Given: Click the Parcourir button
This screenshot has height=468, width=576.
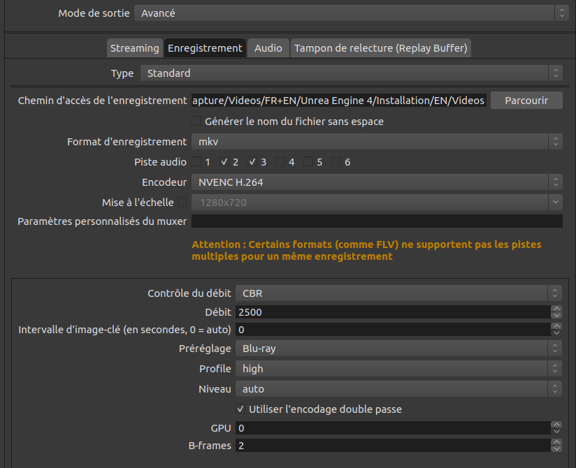Looking at the screenshot, I should (x=526, y=101).
